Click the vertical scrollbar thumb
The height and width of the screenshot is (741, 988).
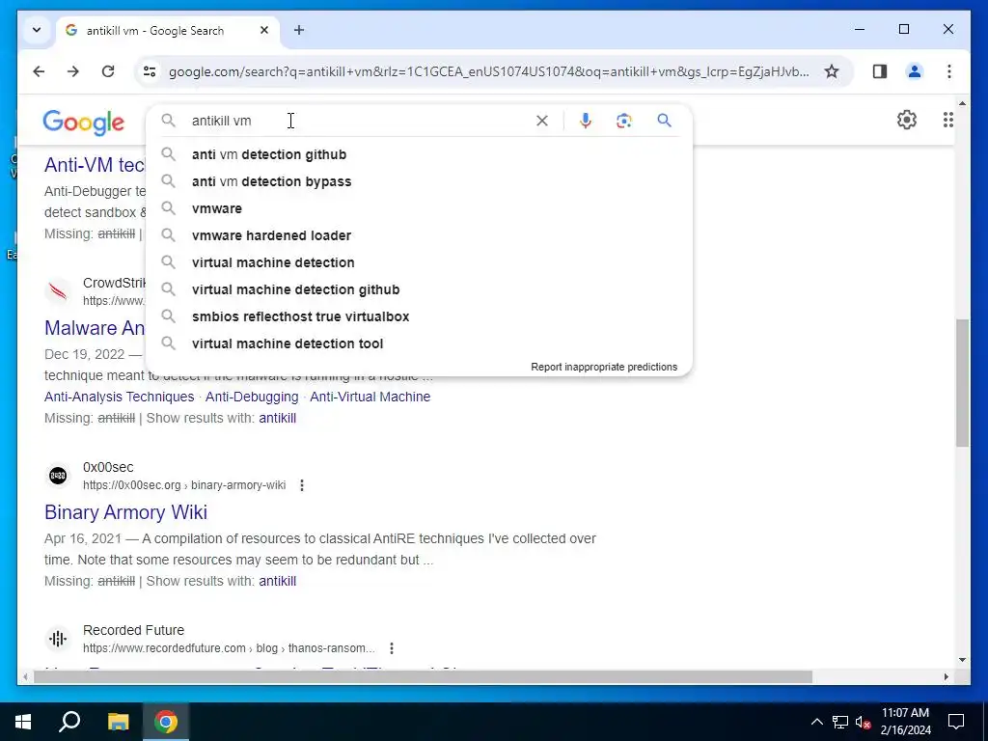coord(962,383)
